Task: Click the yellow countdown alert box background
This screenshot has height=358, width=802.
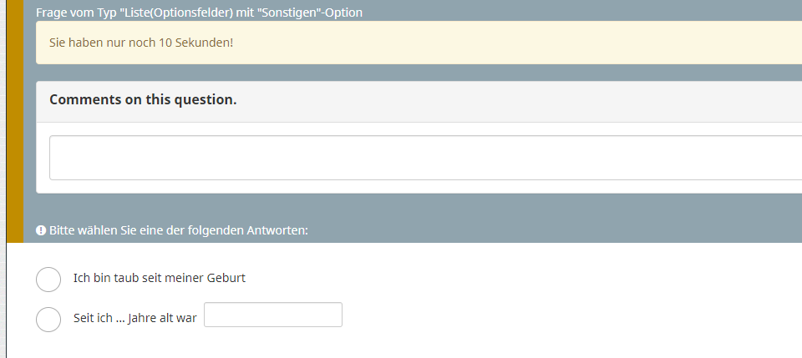Action: click(511, 43)
